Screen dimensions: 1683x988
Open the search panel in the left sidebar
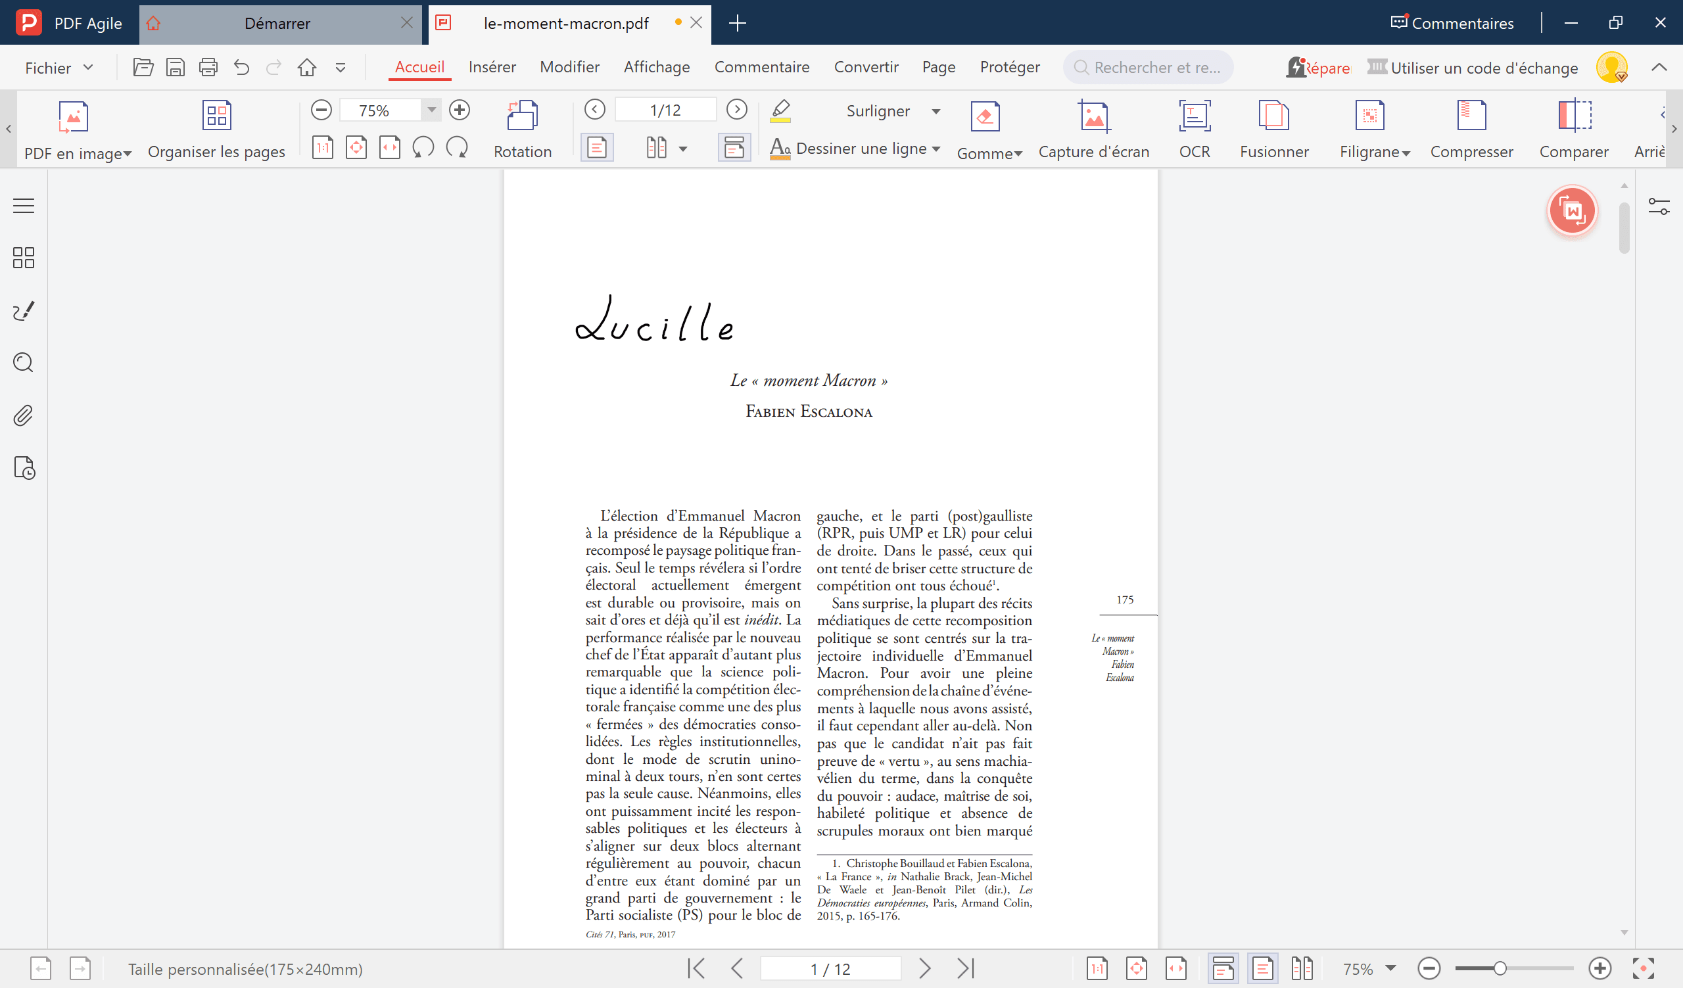pos(24,362)
